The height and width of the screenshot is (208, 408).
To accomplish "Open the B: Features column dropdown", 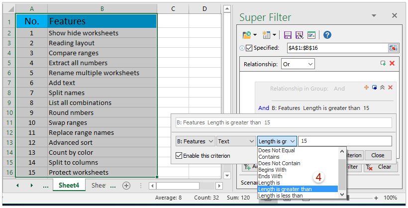I will (195, 141).
